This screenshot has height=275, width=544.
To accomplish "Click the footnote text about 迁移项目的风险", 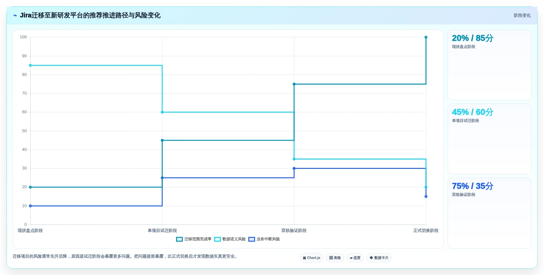I will [125, 256].
